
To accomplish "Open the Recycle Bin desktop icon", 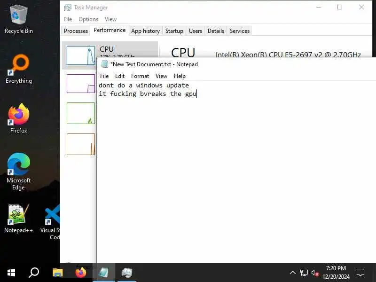I will (x=18, y=19).
